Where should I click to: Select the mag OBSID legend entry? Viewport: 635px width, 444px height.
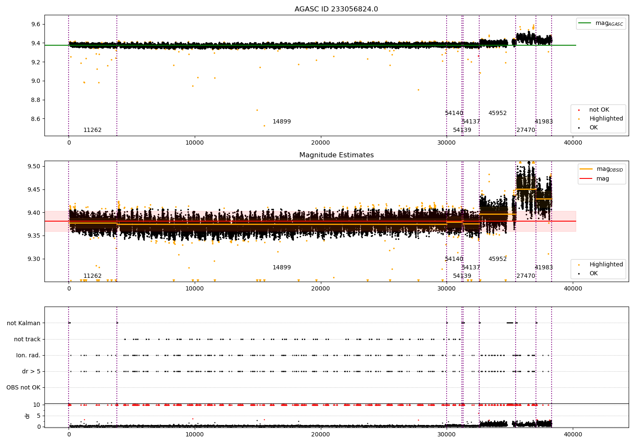[602, 169]
